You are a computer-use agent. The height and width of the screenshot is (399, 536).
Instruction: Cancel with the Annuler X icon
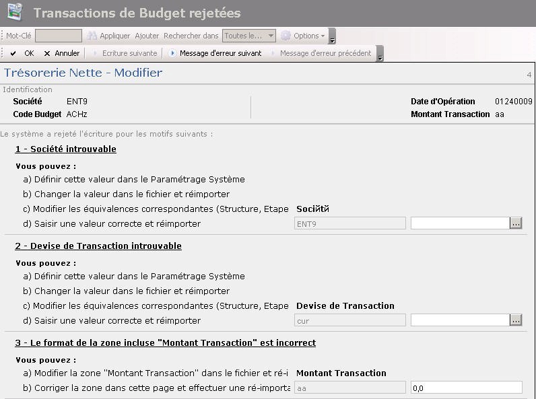[x=47, y=53]
